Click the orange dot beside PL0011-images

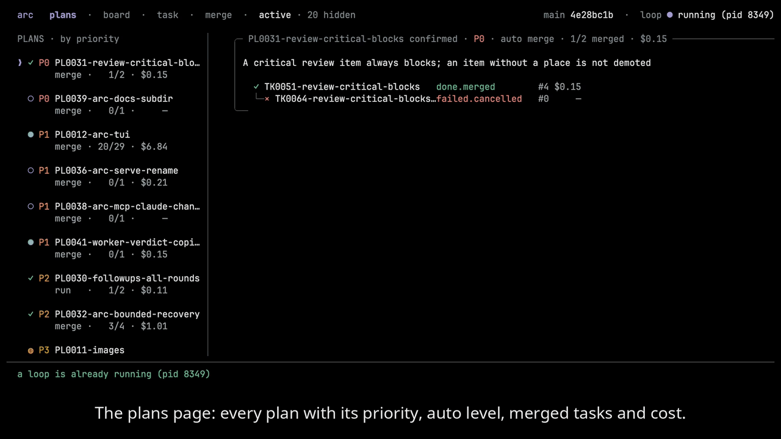coord(31,351)
